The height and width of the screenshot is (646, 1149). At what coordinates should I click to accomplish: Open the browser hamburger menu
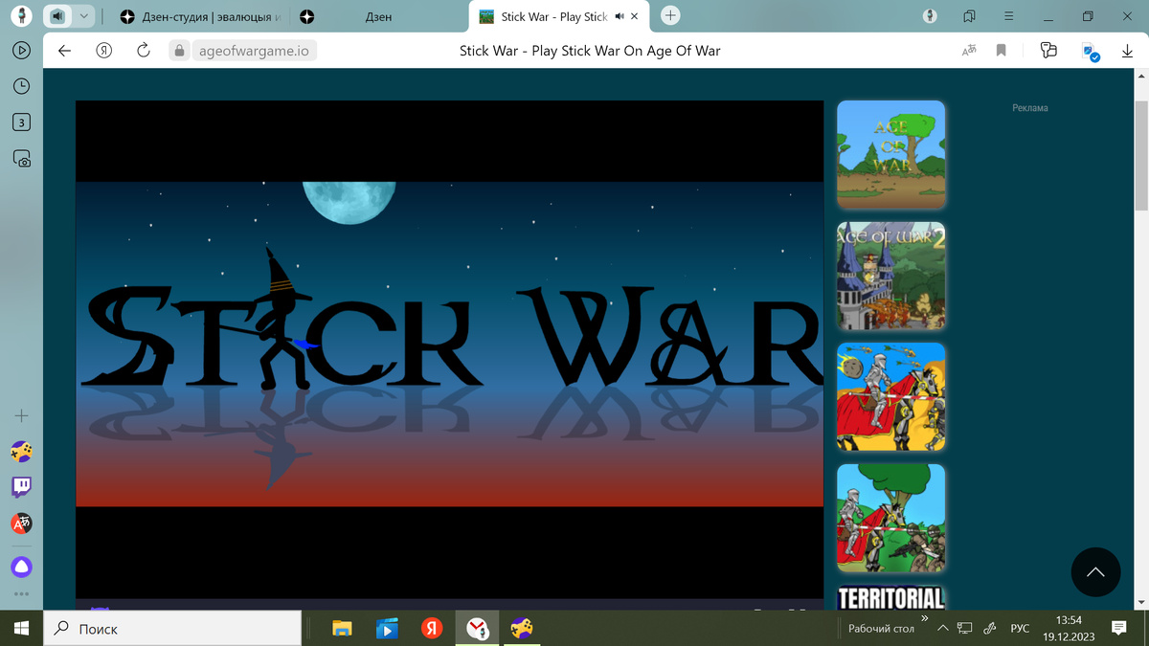coord(1008,16)
